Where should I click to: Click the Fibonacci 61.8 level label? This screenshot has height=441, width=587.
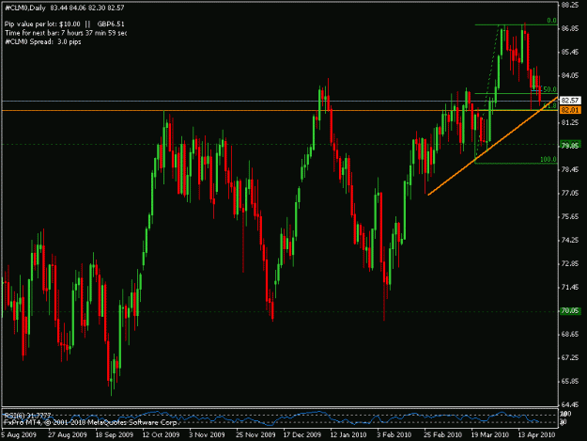pos(549,106)
